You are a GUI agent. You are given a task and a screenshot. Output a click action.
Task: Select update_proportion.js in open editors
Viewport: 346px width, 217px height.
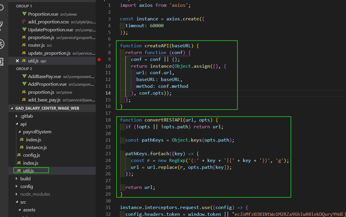(49, 53)
